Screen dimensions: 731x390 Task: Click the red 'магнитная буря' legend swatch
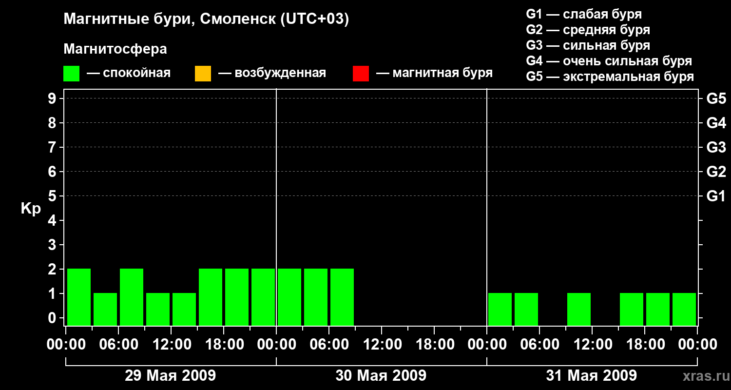click(361, 74)
